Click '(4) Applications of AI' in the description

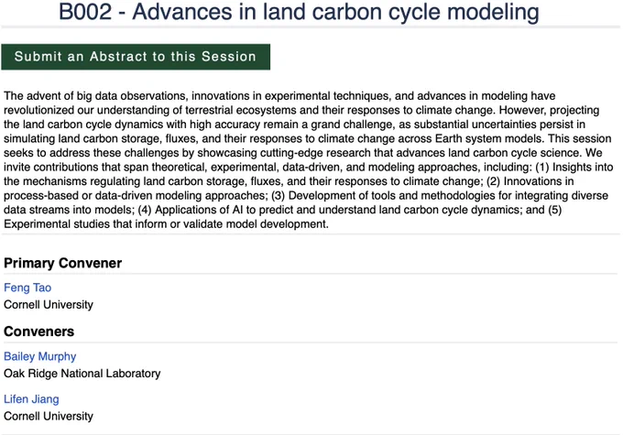coord(192,210)
